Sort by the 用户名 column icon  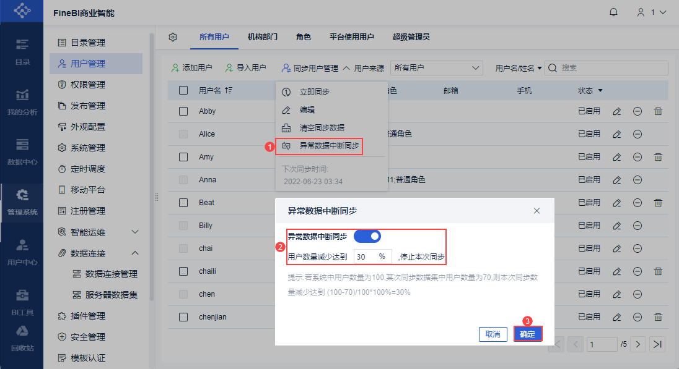[229, 90]
